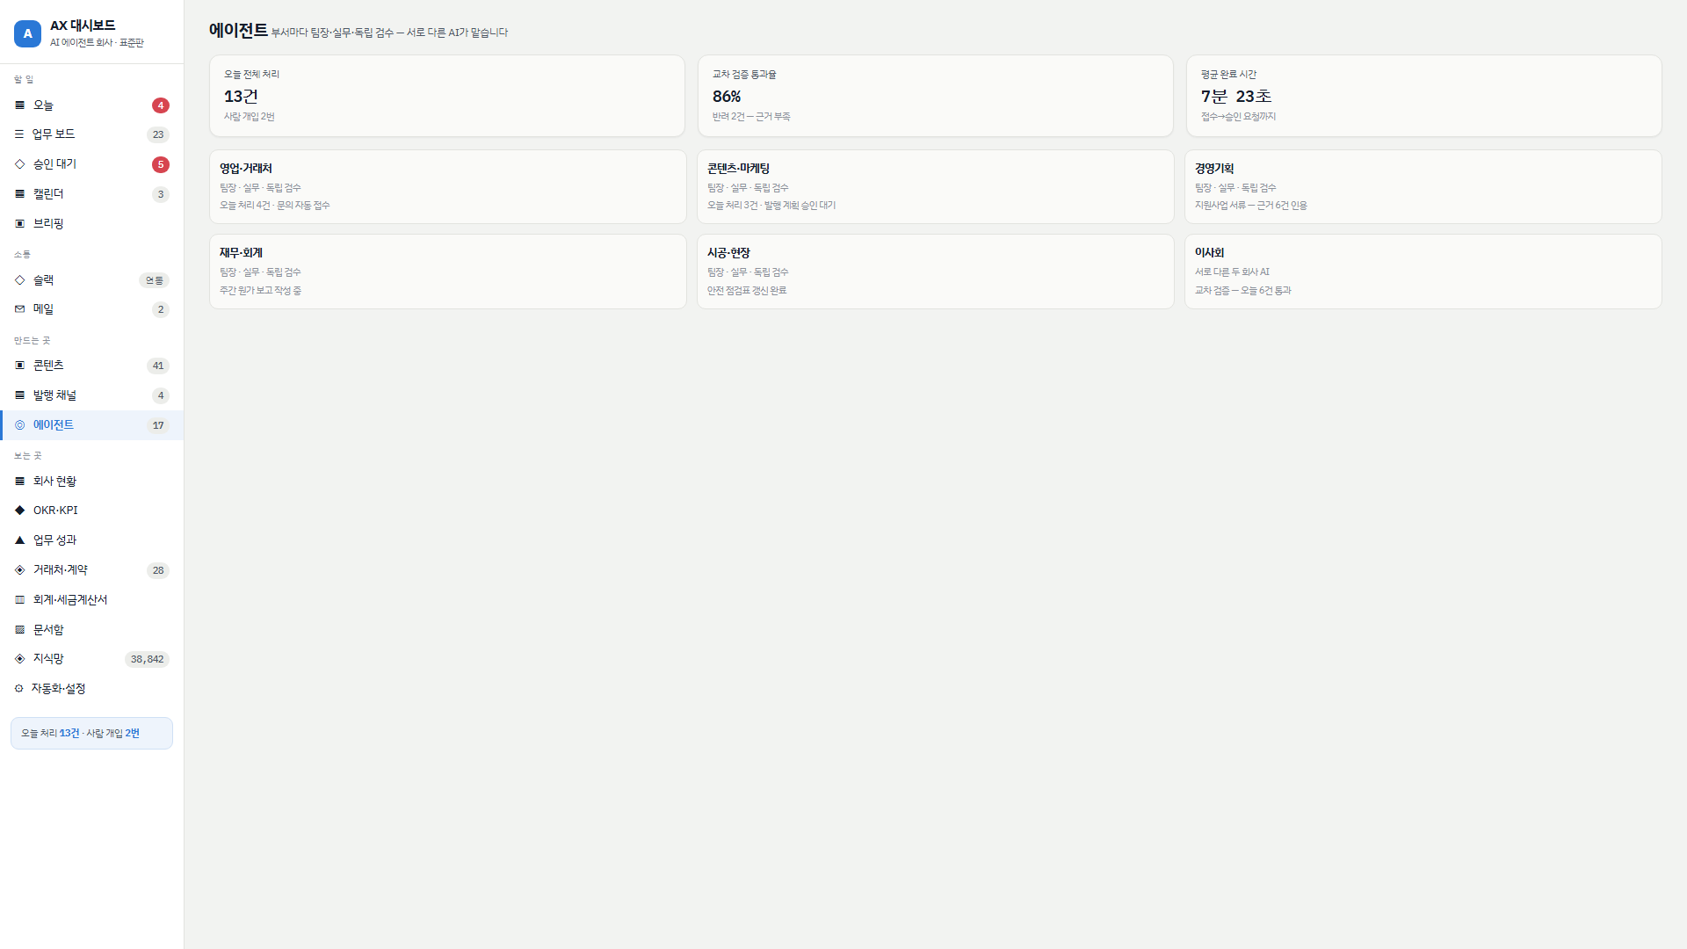Viewport: 1687px width, 949px height.
Task: Click the 연동 badge beside 슬랙
Action: point(154,280)
